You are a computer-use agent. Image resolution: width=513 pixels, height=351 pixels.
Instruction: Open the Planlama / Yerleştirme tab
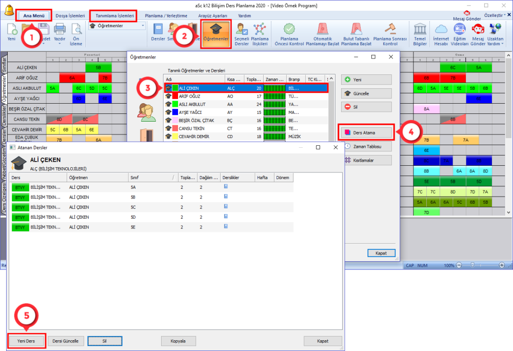[166, 15]
